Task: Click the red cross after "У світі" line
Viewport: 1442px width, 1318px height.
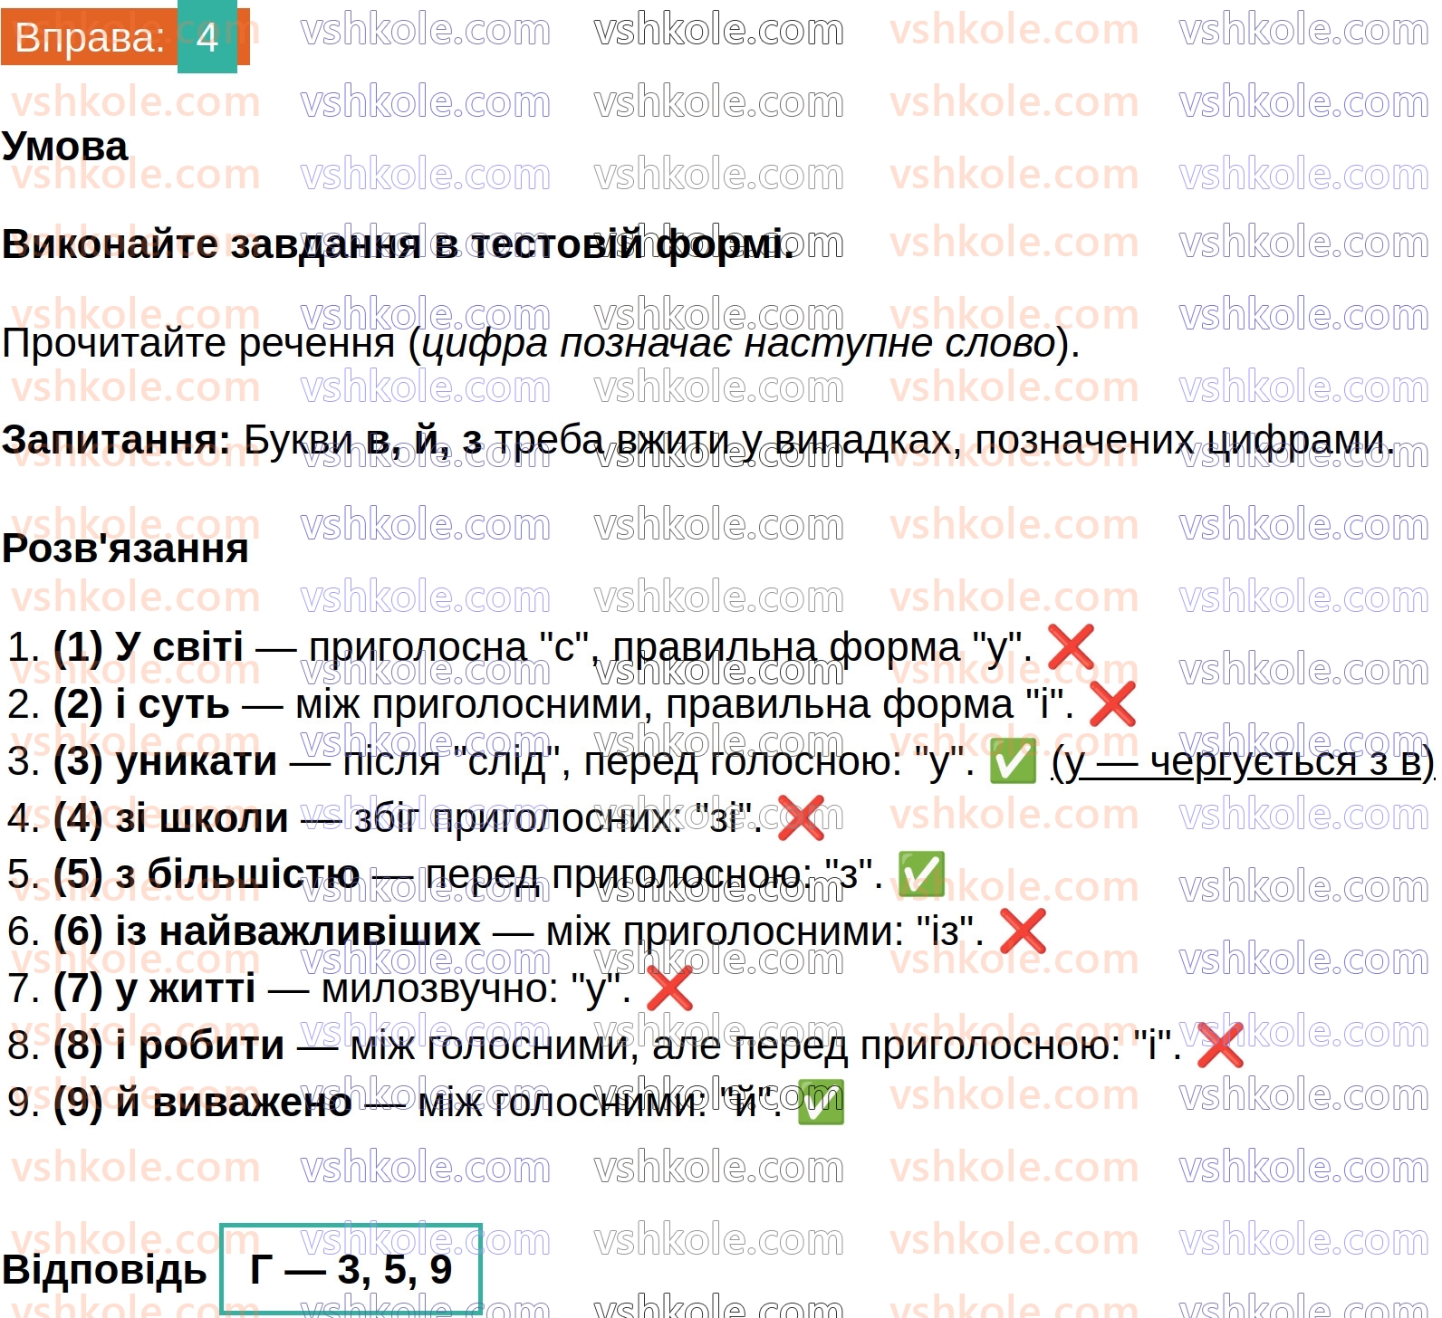Action: 1070,647
